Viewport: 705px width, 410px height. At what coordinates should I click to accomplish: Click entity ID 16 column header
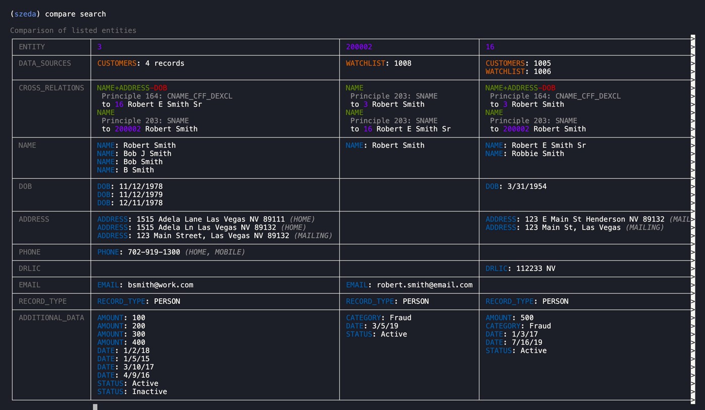pyautogui.click(x=489, y=46)
